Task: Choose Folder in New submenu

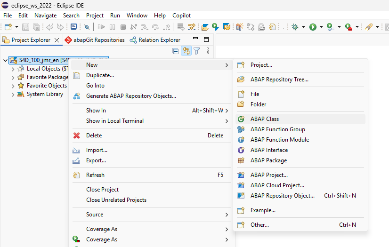Action: point(300,104)
